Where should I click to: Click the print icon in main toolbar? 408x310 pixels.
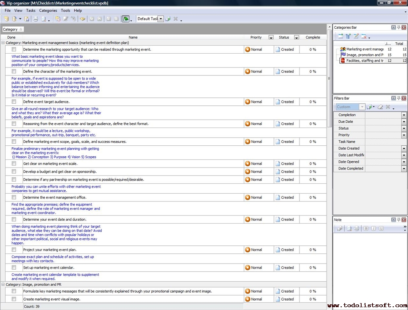coord(35,19)
